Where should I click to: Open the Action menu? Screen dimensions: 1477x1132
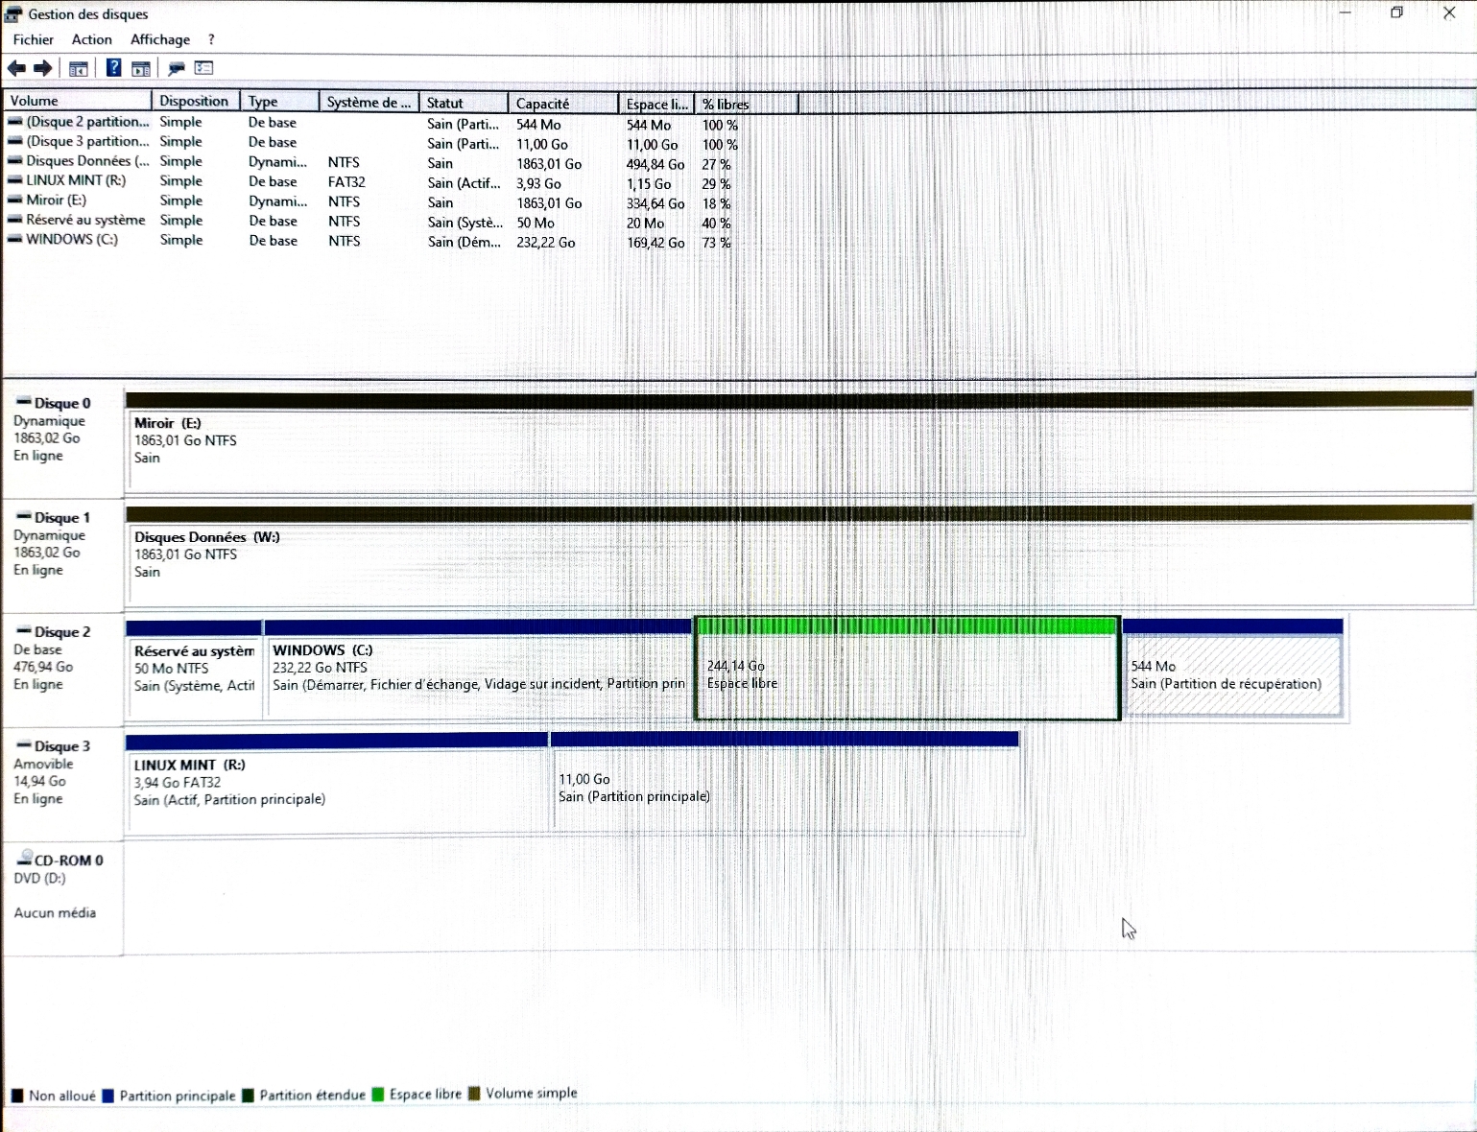point(92,39)
